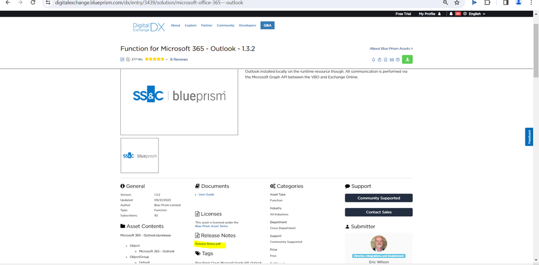The width and height of the screenshot is (539, 265).
Task: Expand the star rating dropdown chevron
Action: pyautogui.click(x=167, y=60)
